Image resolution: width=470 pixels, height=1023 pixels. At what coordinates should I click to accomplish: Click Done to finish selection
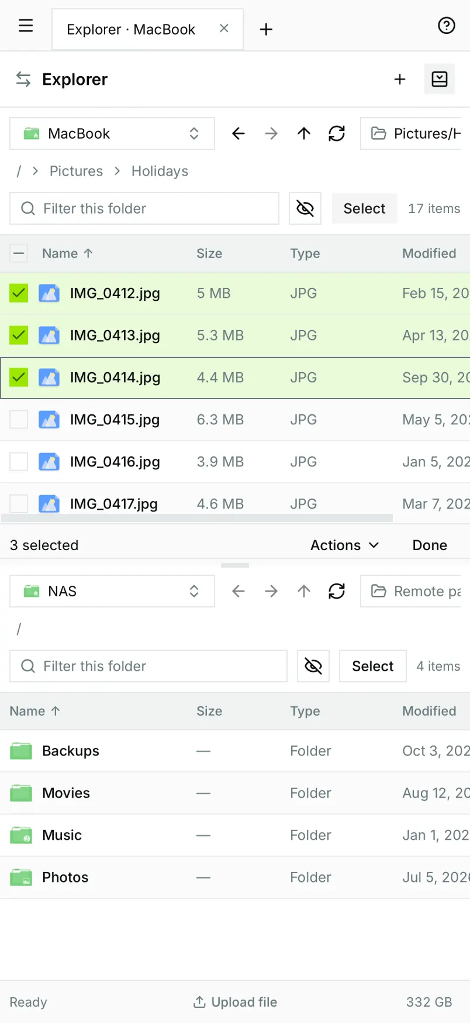(x=430, y=545)
